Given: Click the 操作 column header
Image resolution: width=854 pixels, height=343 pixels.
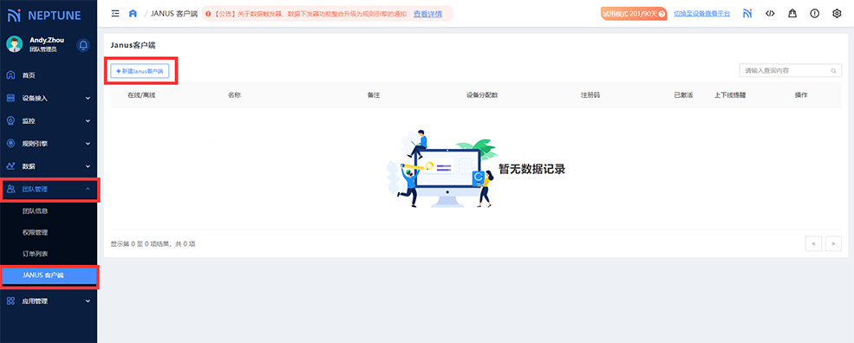Looking at the screenshot, I should coord(801,95).
